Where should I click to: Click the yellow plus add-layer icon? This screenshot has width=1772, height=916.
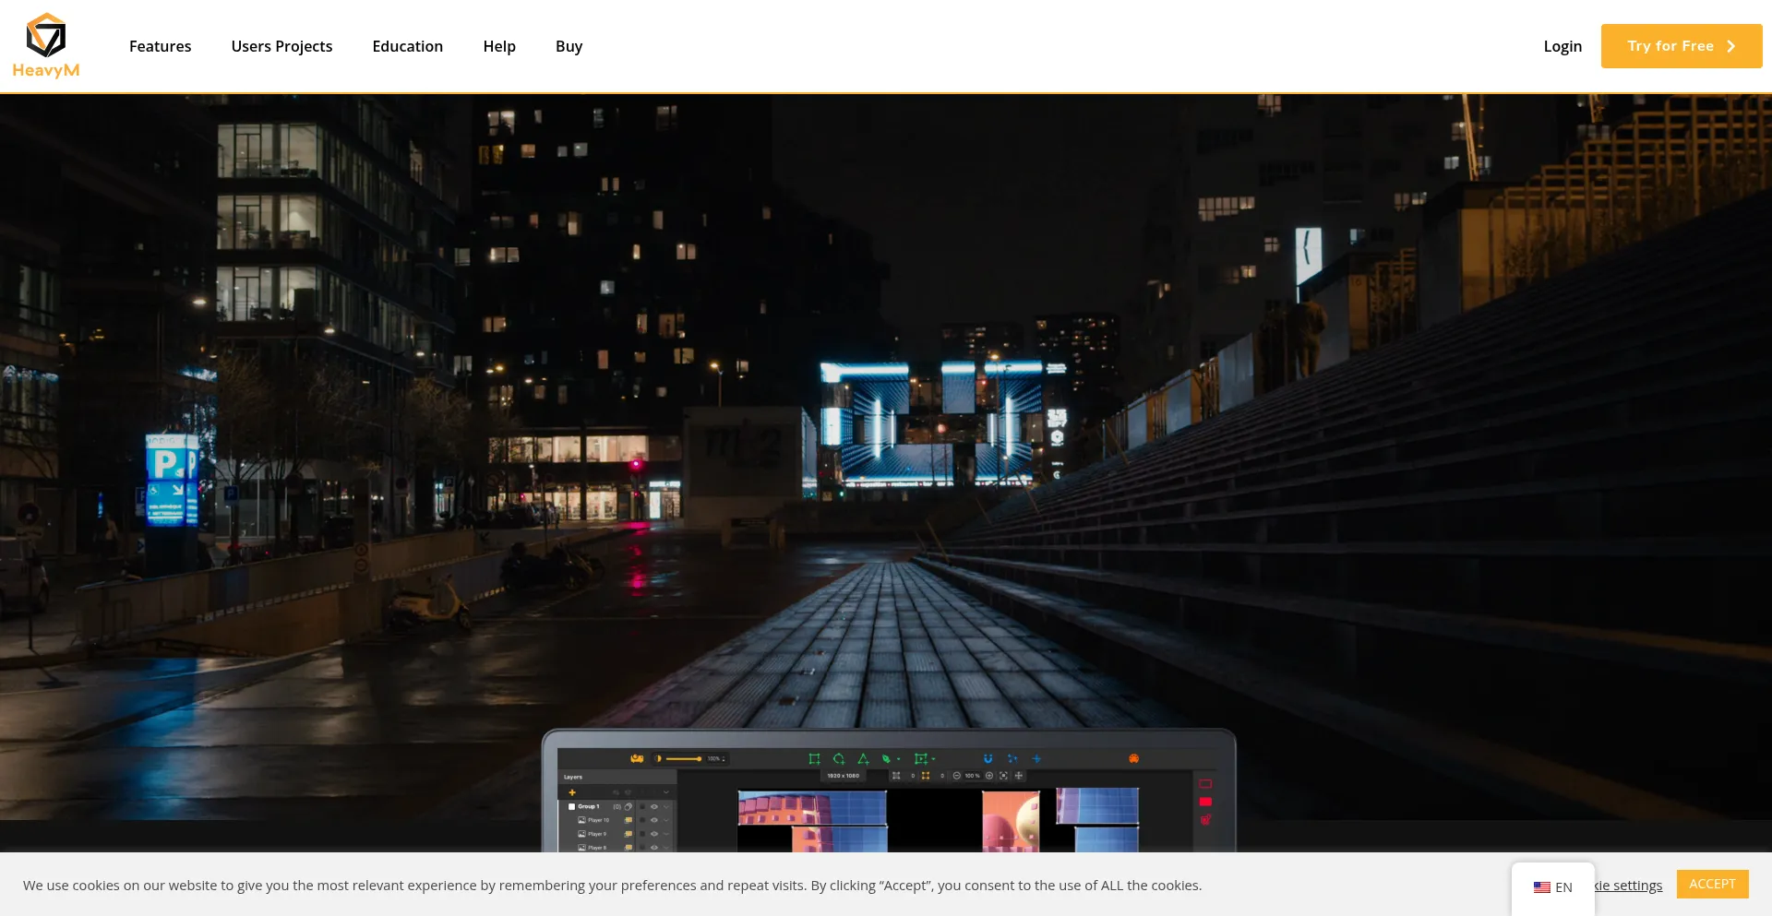572,792
